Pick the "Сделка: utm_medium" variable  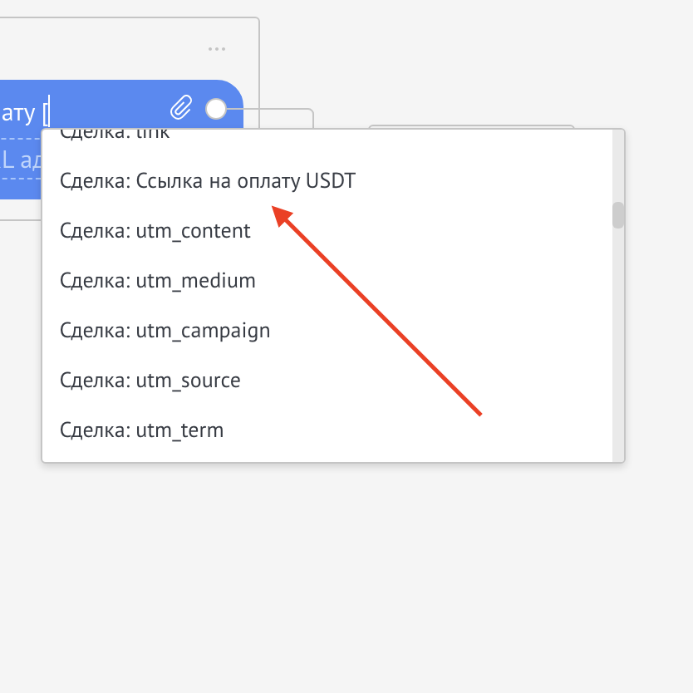point(158,281)
